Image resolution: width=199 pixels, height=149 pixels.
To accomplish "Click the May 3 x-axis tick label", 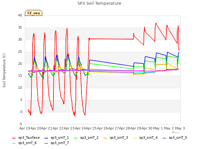I will click(x=180, y=128).
